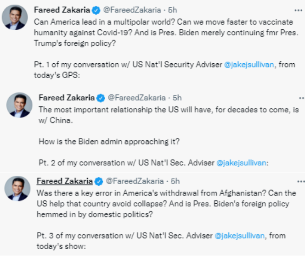Open the @jakejsullivan mention in the Pt. 2 tweet
This screenshot has height=256, width=305.
pyautogui.click(x=241, y=163)
